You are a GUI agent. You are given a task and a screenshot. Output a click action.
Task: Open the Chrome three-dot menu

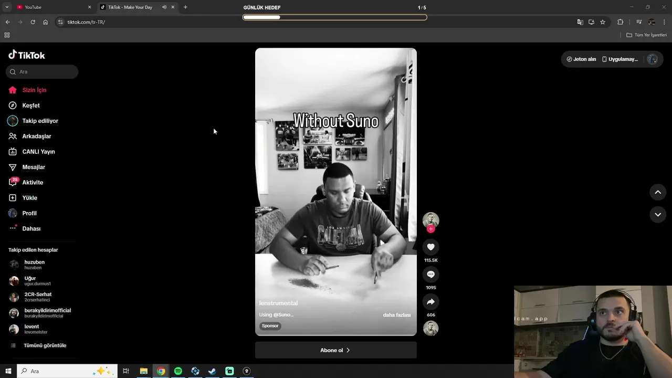pyautogui.click(x=665, y=22)
